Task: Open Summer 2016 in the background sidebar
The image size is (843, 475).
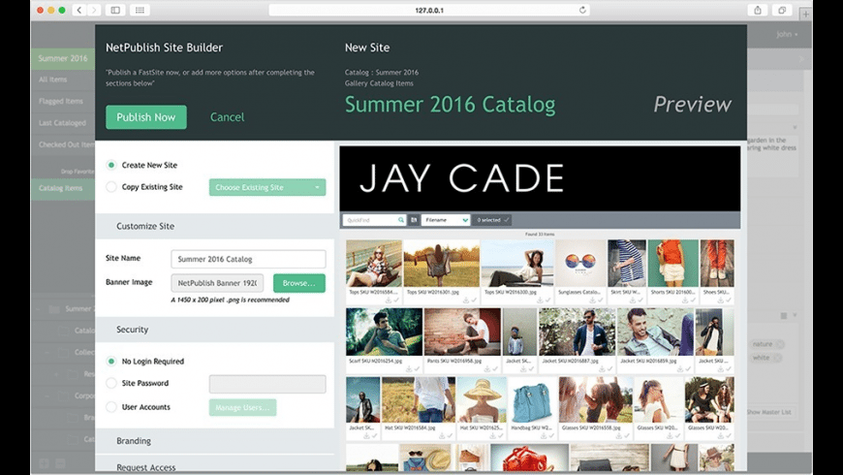Action: point(63,58)
